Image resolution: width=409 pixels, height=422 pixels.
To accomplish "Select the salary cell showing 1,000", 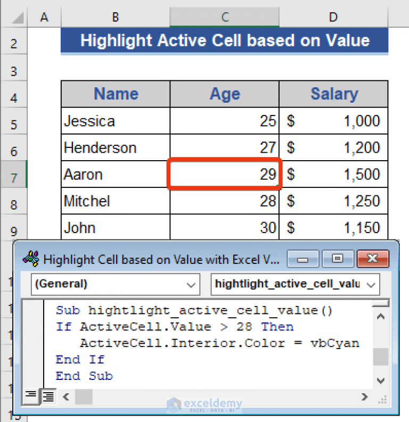I will pos(333,121).
